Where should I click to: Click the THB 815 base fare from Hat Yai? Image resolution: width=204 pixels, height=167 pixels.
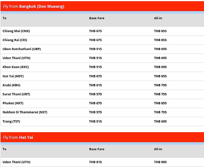95,162
